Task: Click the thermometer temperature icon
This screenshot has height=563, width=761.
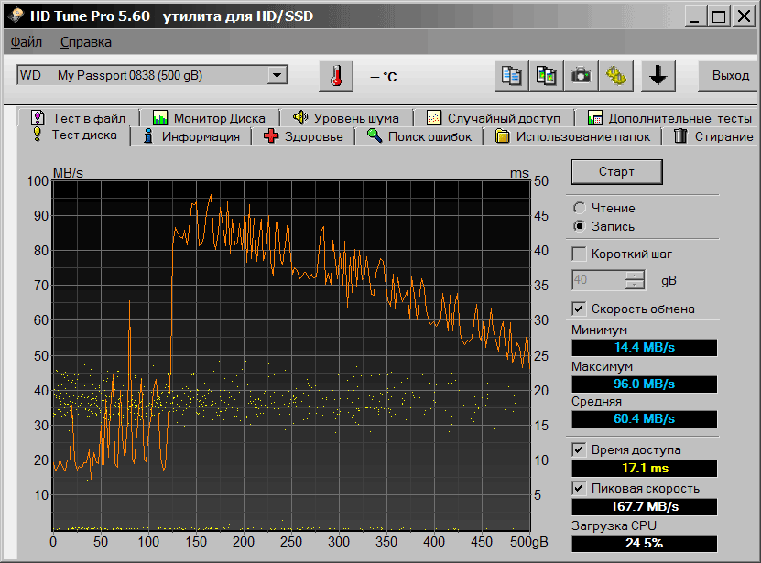Action: click(336, 76)
